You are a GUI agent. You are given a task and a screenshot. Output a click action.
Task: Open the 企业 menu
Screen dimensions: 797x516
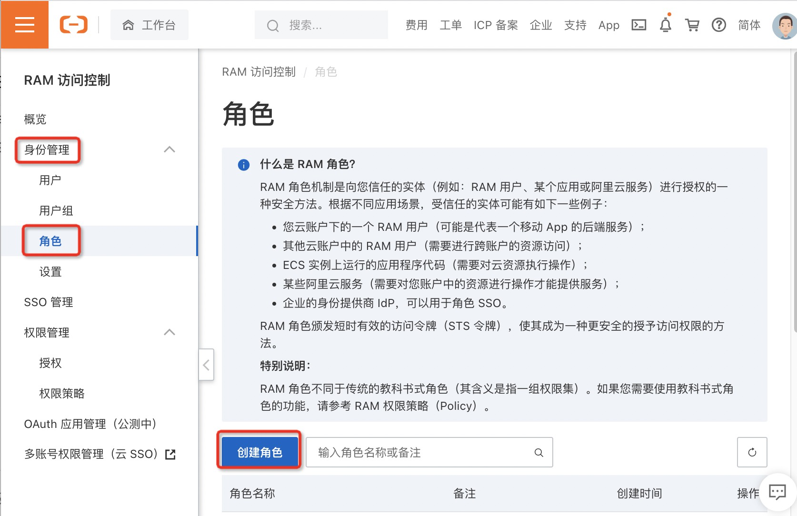541,25
